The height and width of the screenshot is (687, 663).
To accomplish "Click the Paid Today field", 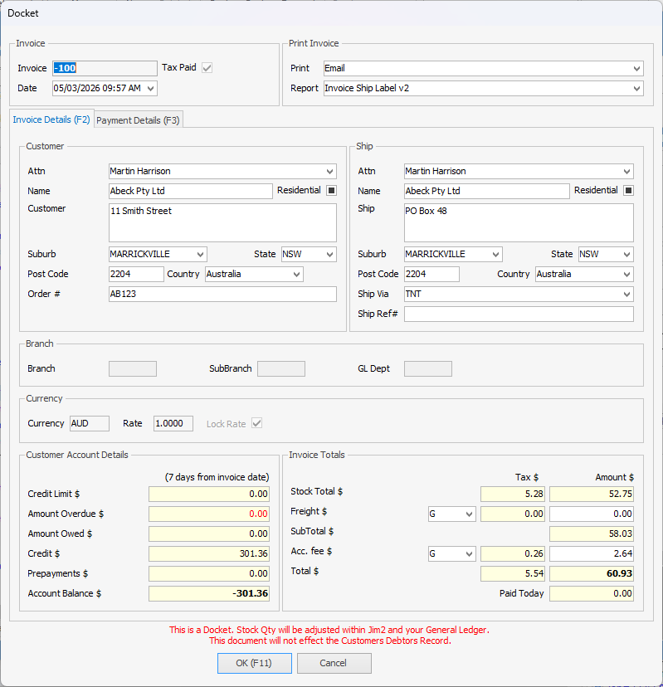I will tap(592, 594).
